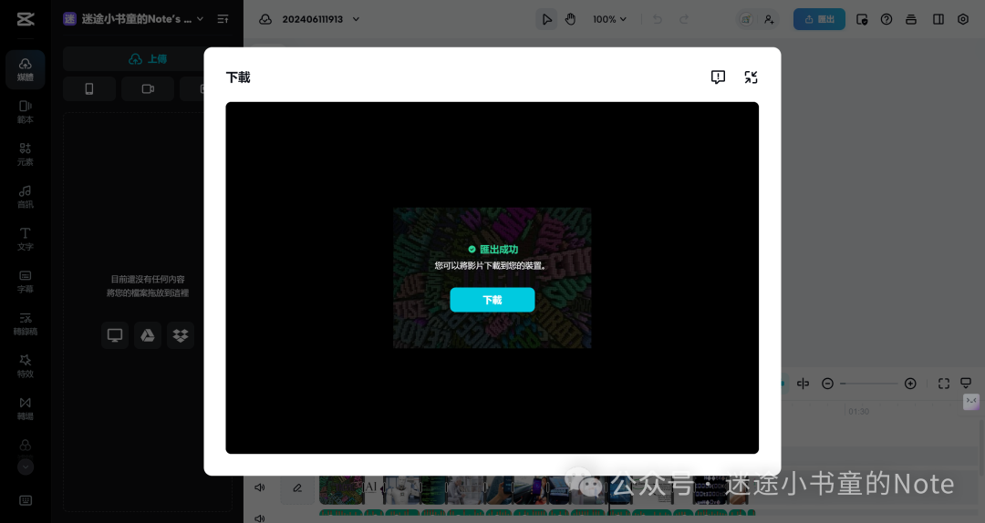Expand project name 202406111913 dropdown
985x523 pixels.
(x=357, y=19)
